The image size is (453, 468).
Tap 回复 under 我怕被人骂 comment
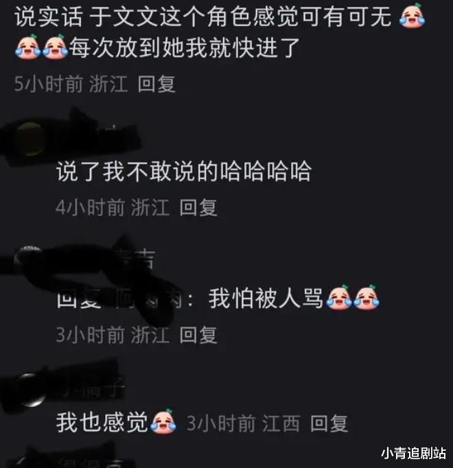198,335
